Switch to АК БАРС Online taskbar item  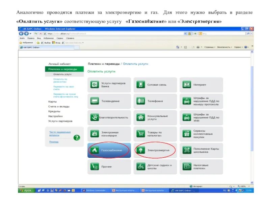[x=184, y=190]
